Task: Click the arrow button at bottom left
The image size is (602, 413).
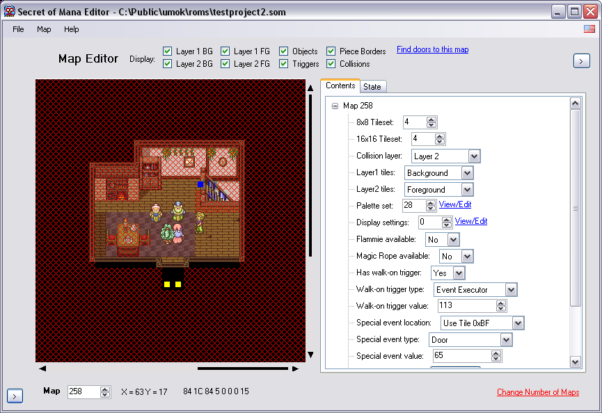Action: click(15, 396)
